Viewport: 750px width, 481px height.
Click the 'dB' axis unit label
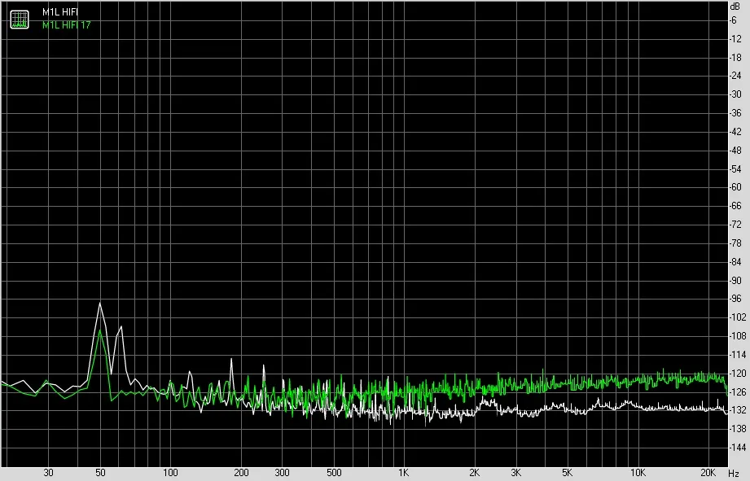click(735, 7)
